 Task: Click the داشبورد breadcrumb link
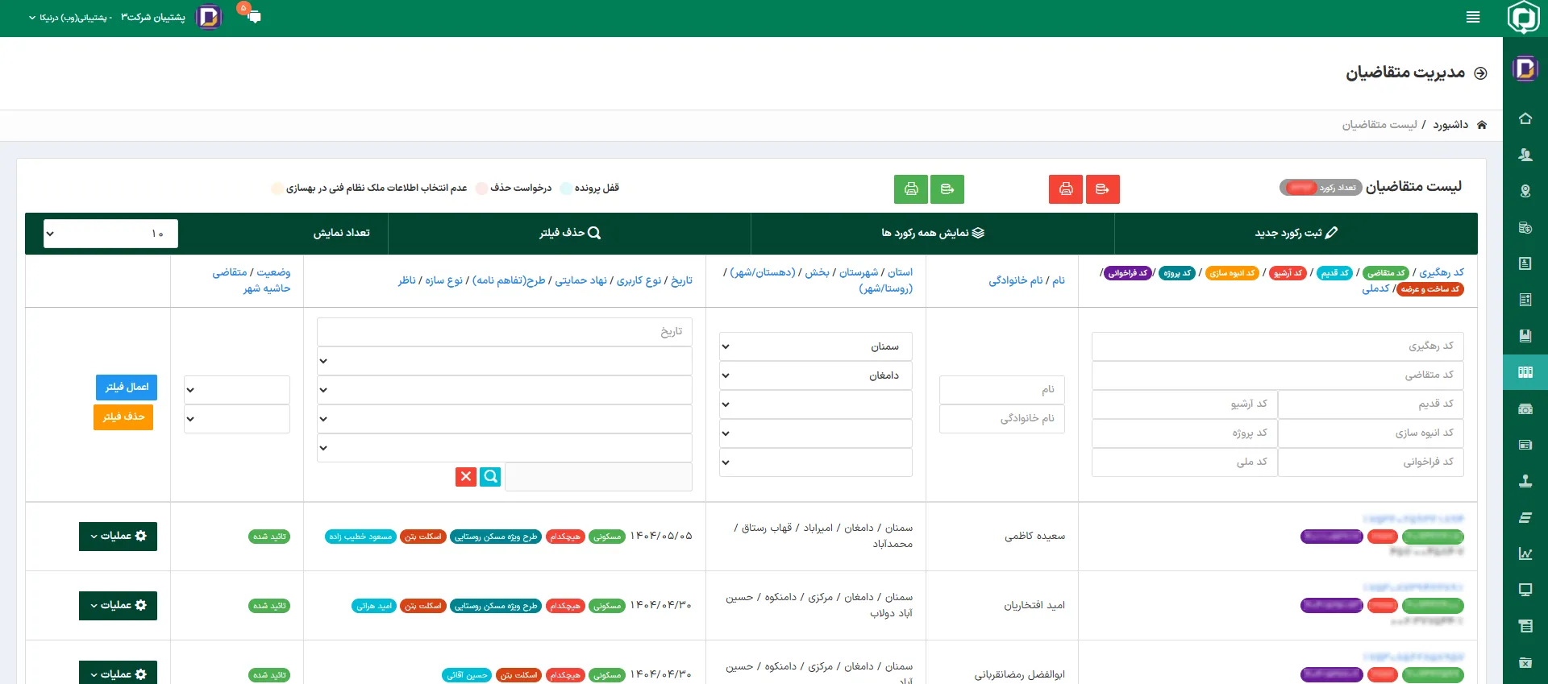click(1450, 125)
